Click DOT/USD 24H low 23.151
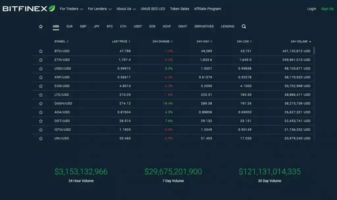Screen dimensions: 337x200 (246, 121)
